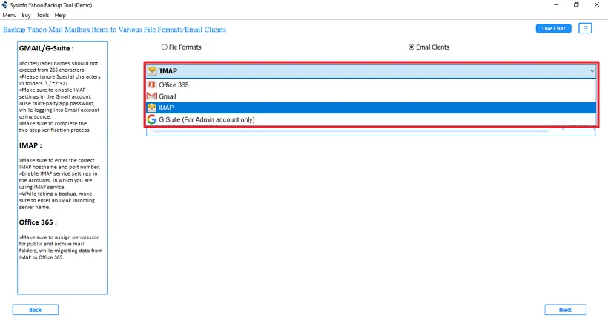Image resolution: width=608 pixels, height=324 pixels.
Task: Open the Menu menu
Action: [x=10, y=15]
